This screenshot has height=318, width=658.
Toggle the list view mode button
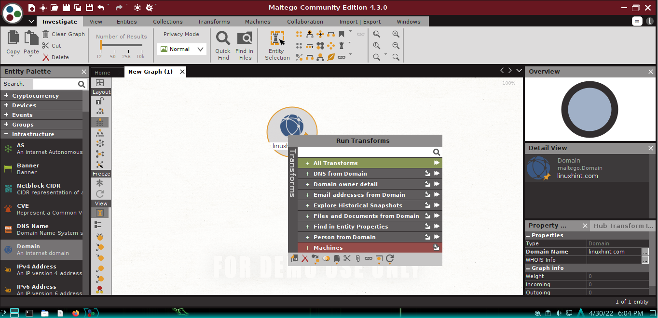(x=98, y=225)
